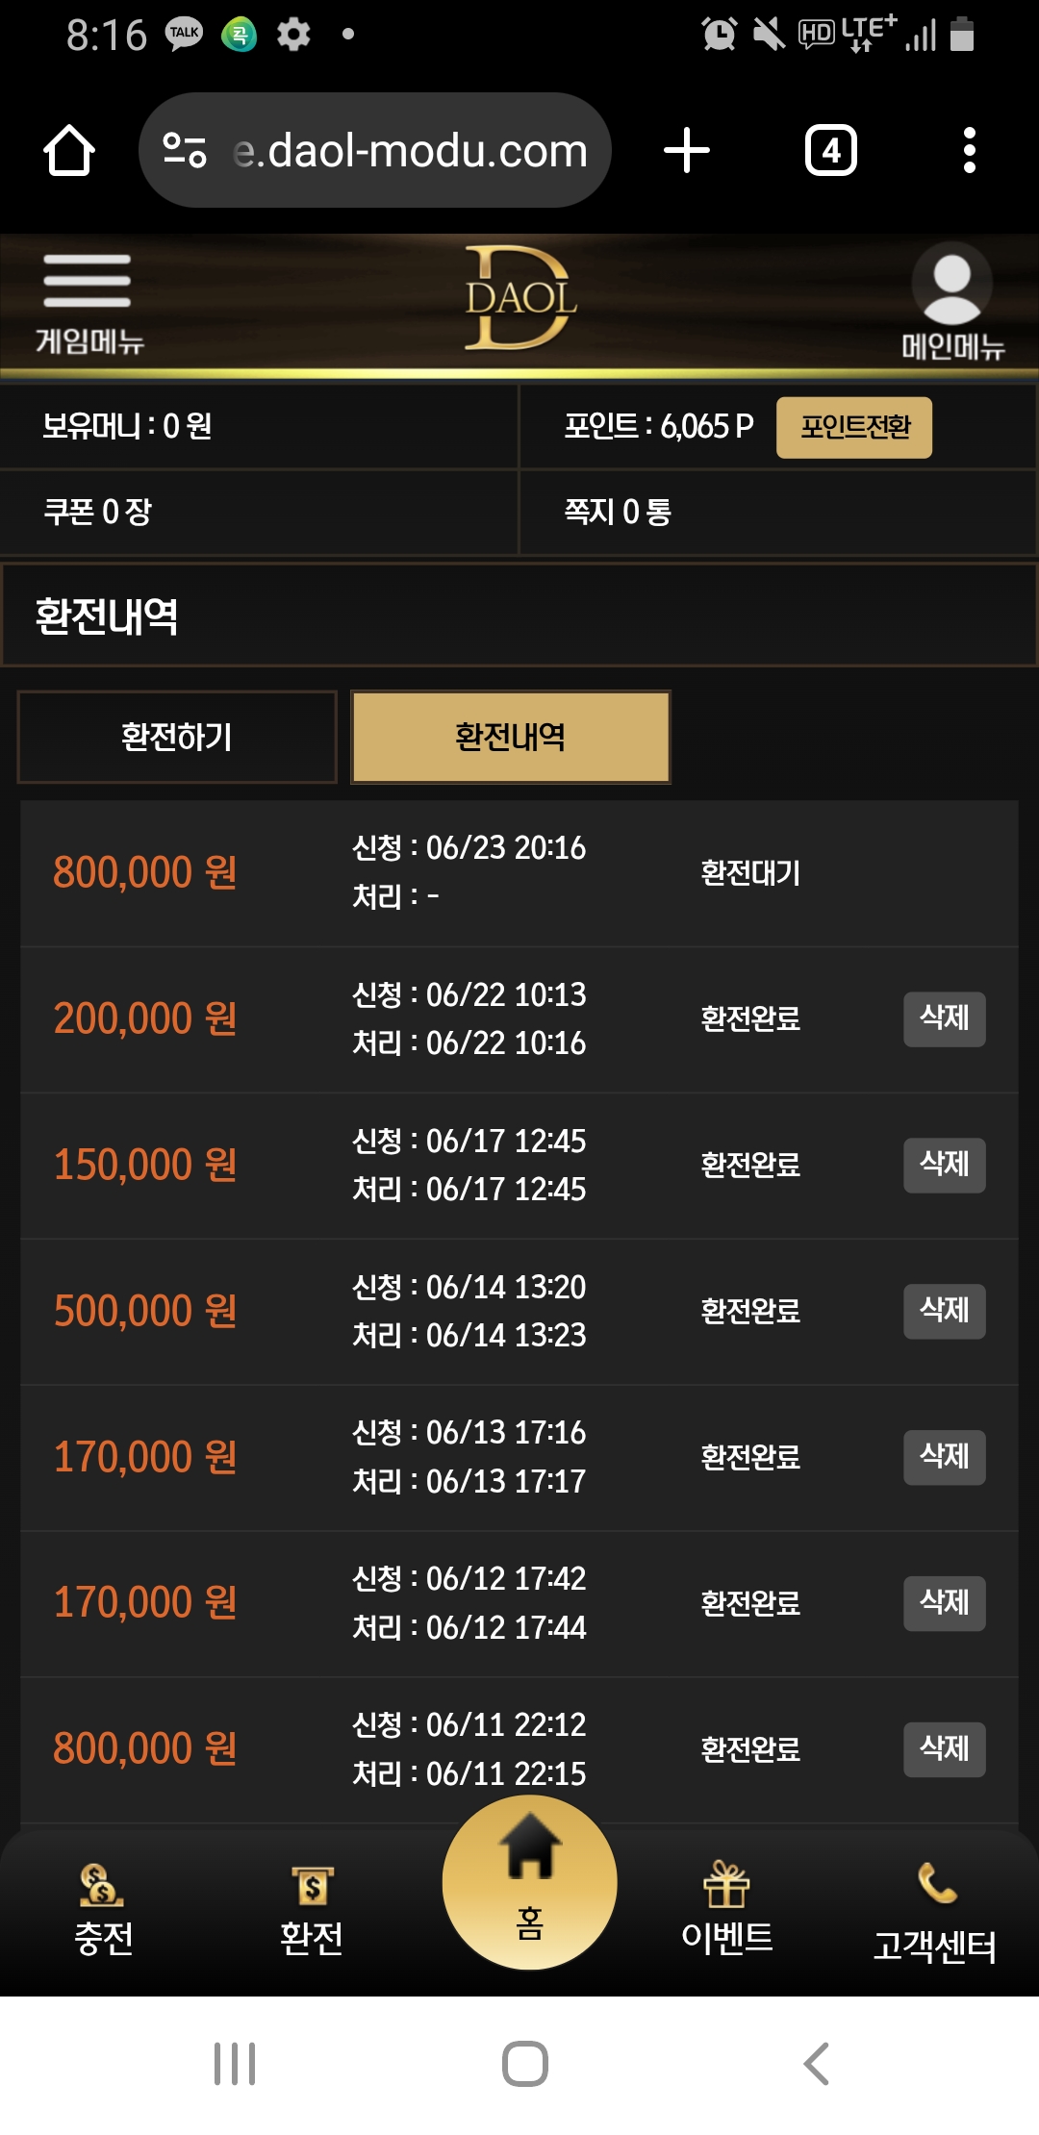
Task: Tap the Android back navigation button
Action: pos(816,2064)
